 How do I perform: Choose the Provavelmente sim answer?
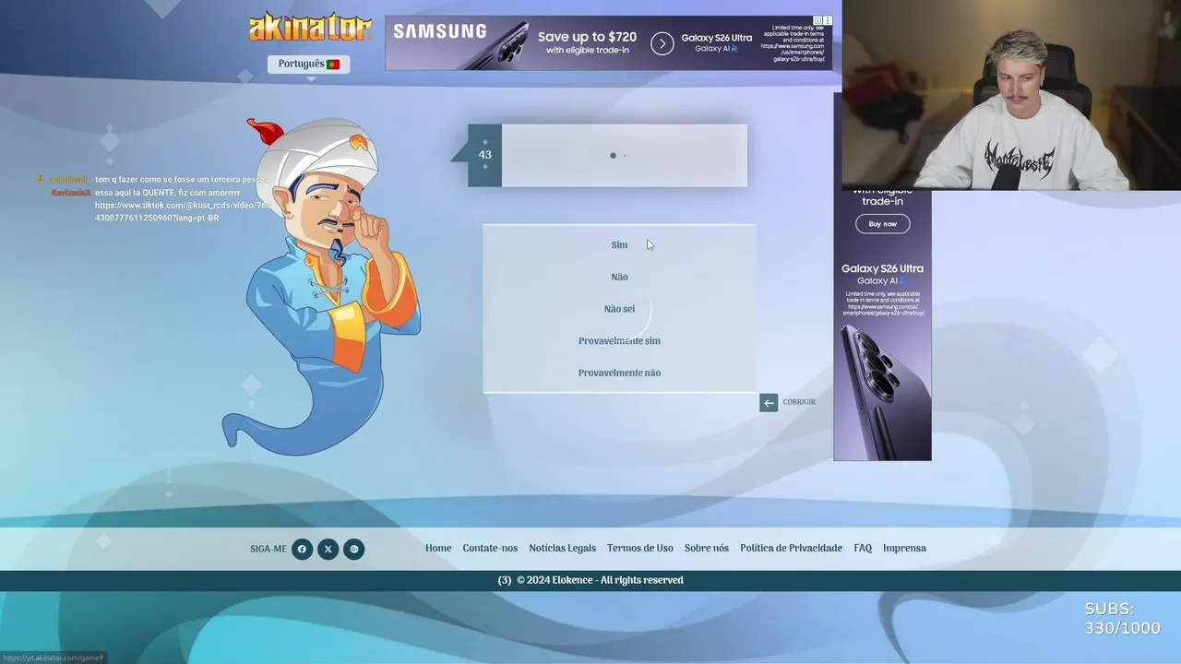619,341
